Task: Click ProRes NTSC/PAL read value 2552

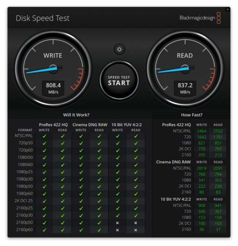Action: click(218, 131)
